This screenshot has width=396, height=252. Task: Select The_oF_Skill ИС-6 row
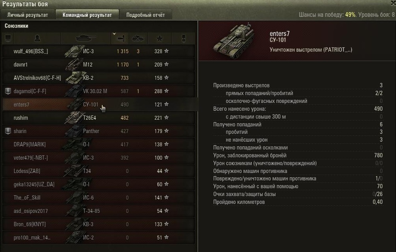click(98, 198)
